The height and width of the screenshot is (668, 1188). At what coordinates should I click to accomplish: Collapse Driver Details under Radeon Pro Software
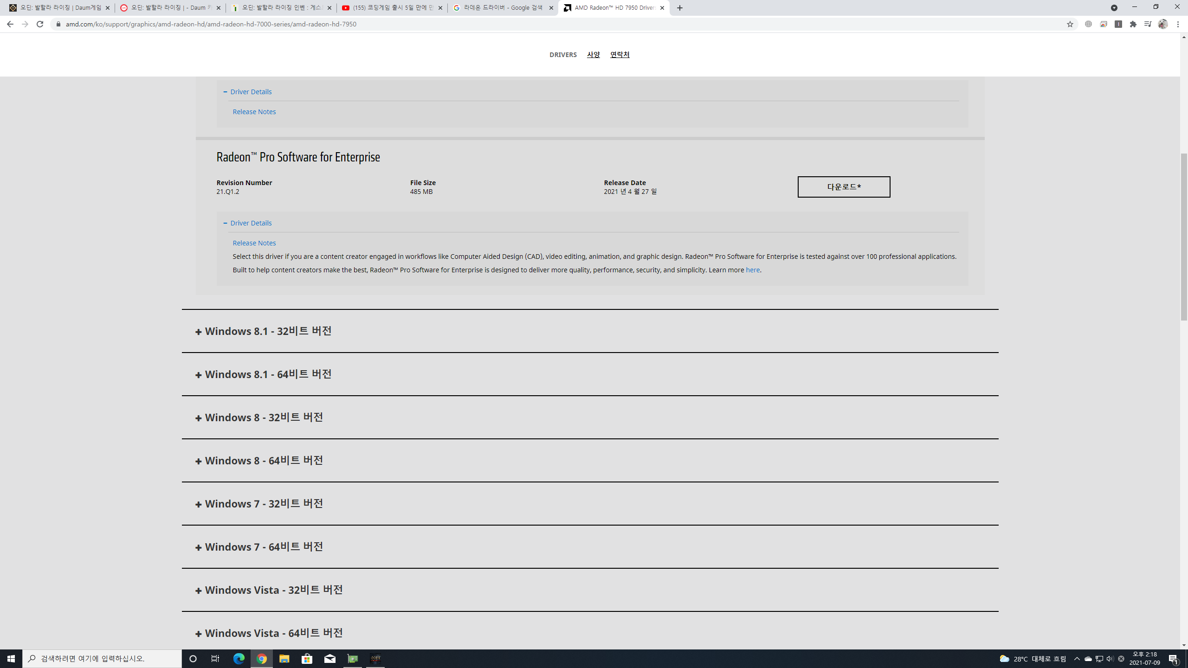251,223
